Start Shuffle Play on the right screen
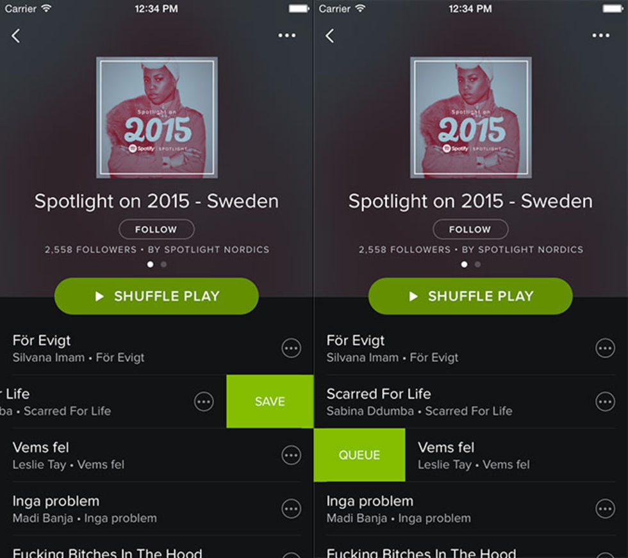 coord(470,296)
